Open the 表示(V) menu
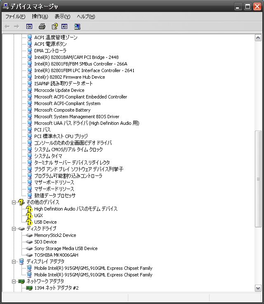The width and height of the screenshot is (264, 304). (x=62, y=16)
